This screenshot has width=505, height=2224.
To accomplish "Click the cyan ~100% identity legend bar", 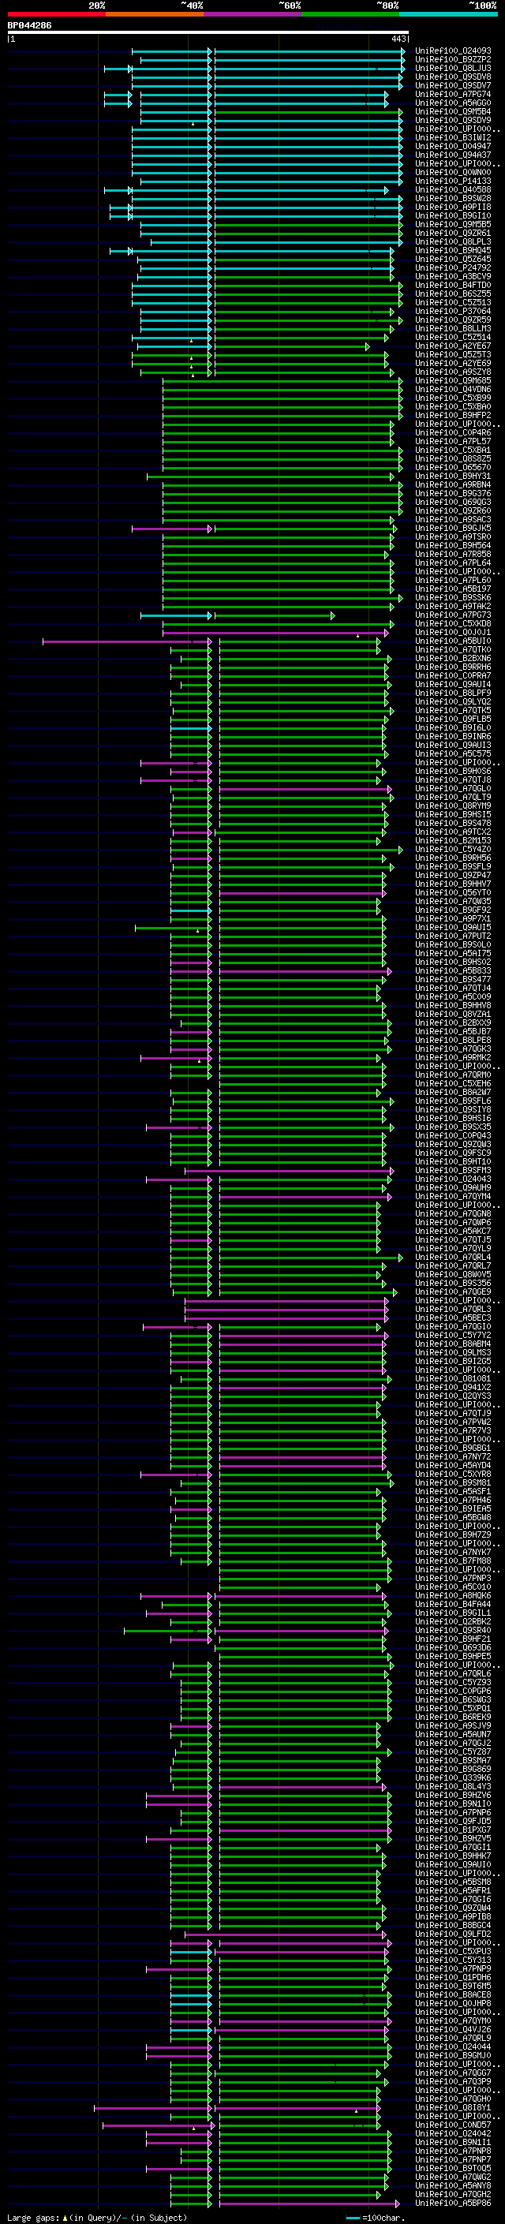I will (448, 14).
